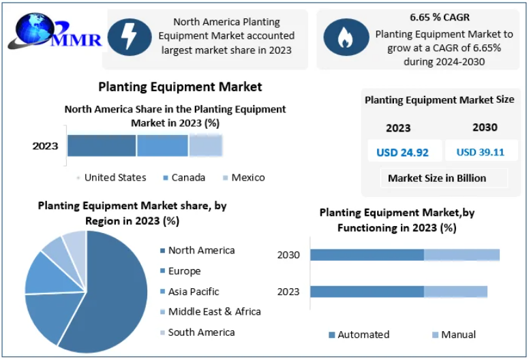Select the South America legend entry
529x359 pixels.
click(201, 332)
